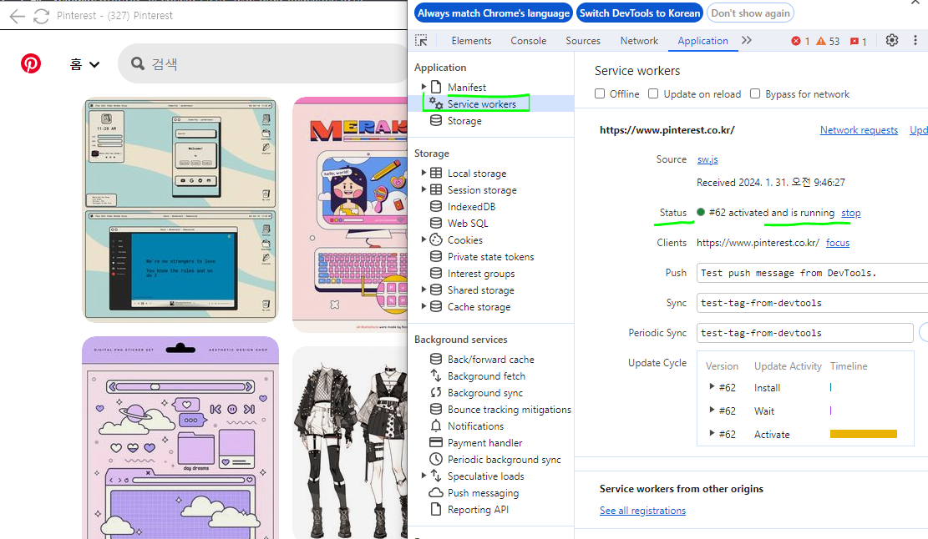Open Background sync service
This screenshot has height=539, width=928.
pyautogui.click(x=484, y=392)
